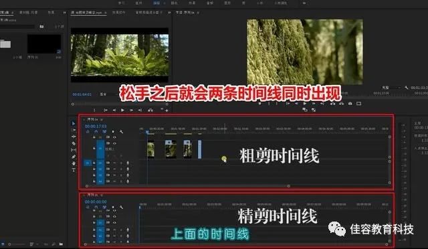Open the workspace overflow chevron menu

coord(304,3)
